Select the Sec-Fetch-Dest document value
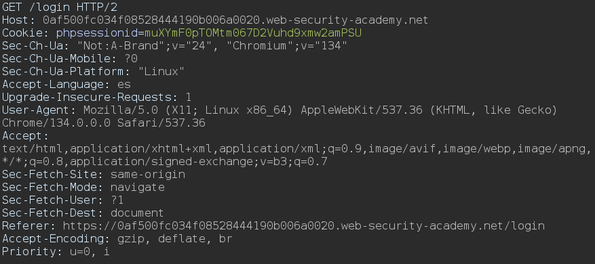This screenshot has width=595, height=264. [x=137, y=213]
